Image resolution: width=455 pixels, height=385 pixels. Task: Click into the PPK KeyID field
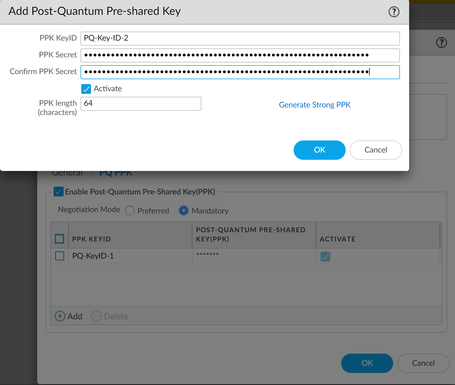coord(240,38)
